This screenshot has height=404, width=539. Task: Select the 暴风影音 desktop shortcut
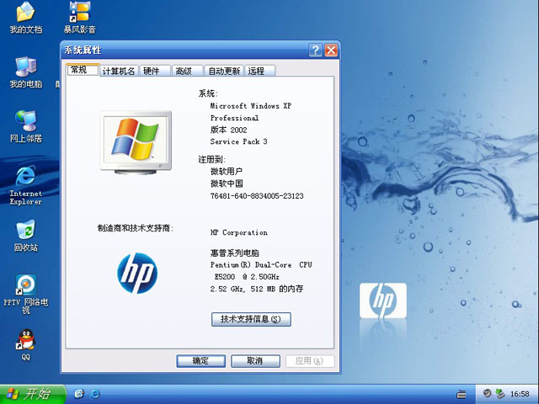pos(79,17)
